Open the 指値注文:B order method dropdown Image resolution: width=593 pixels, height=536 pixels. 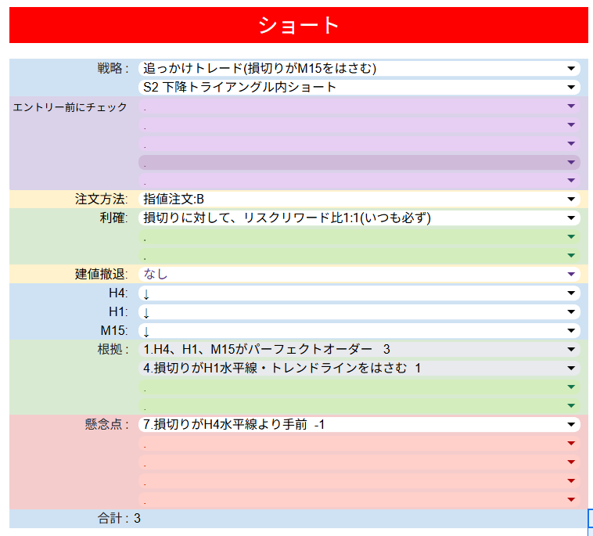coord(570,199)
